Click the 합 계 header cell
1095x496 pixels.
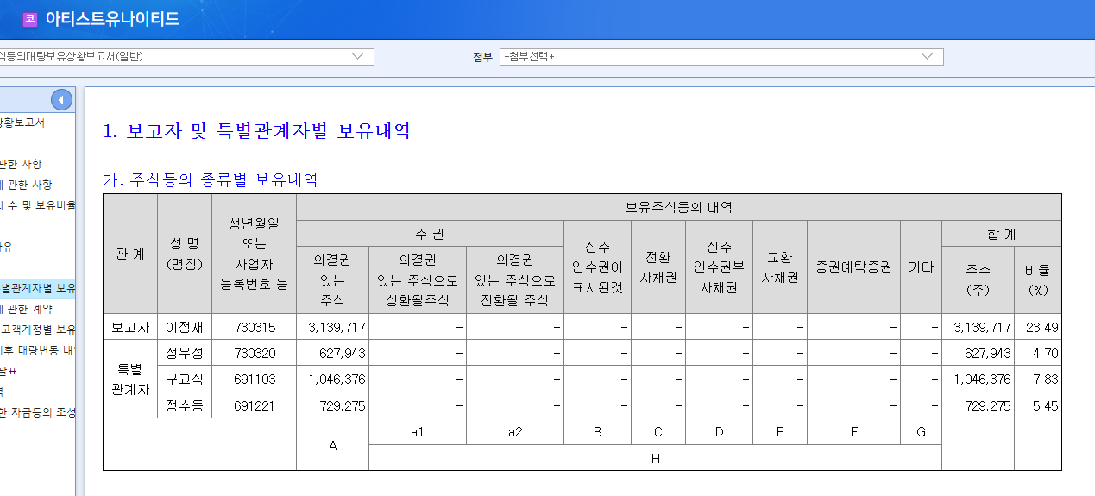1002,234
